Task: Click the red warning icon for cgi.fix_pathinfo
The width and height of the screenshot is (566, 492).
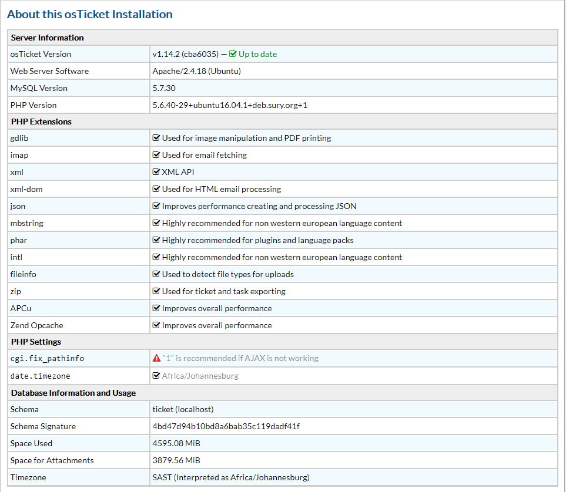Action: pos(156,358)
